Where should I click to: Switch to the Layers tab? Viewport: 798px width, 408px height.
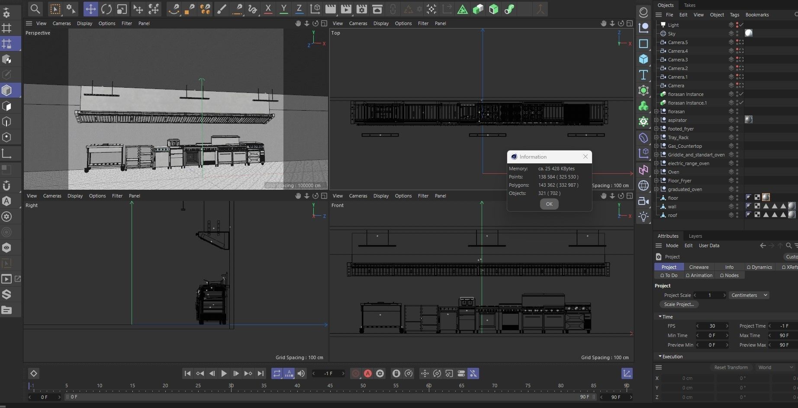click(695, 236)
